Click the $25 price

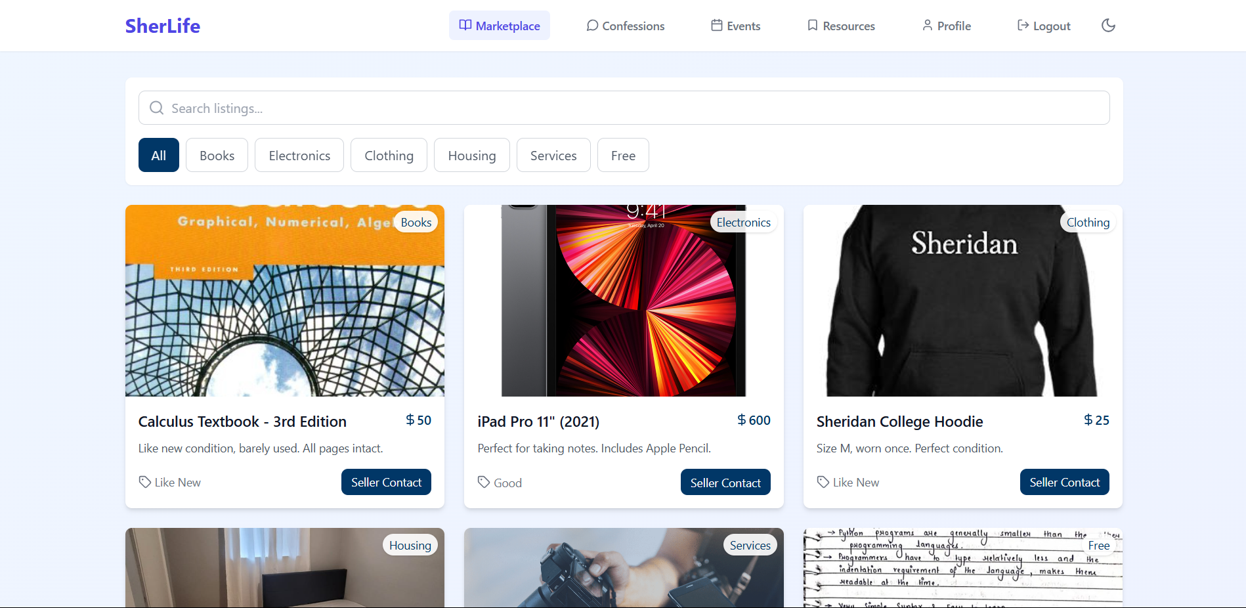1096,420
